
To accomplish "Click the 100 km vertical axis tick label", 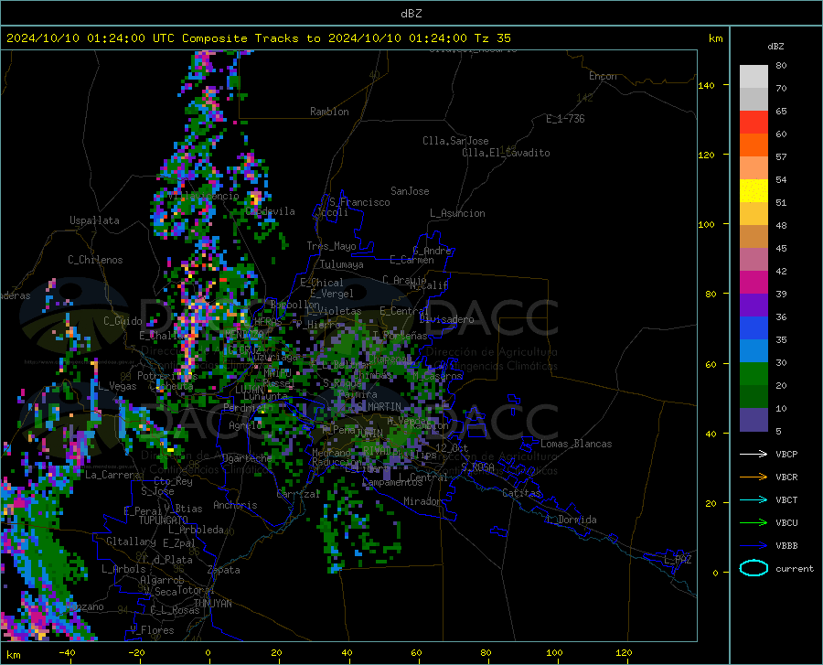I will coord(706,224).
